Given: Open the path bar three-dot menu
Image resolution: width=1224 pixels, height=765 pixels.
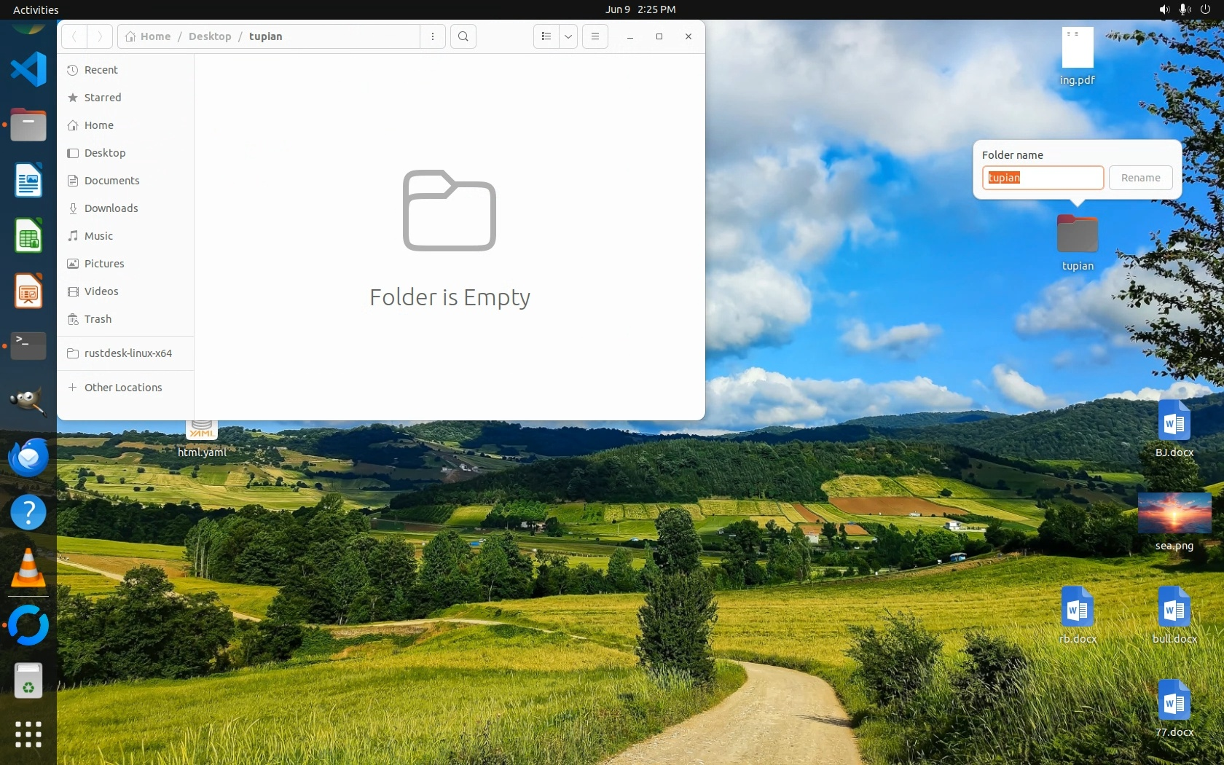Looking at the screenshot, I should 433,36.
